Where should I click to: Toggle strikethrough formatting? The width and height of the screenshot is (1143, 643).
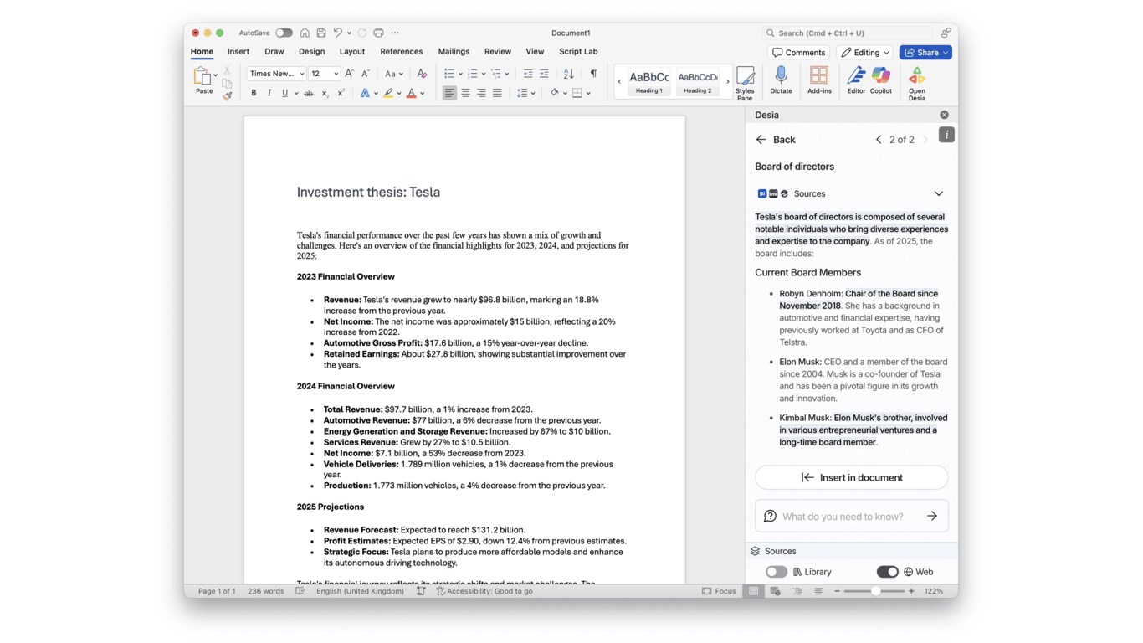(309, 93)
